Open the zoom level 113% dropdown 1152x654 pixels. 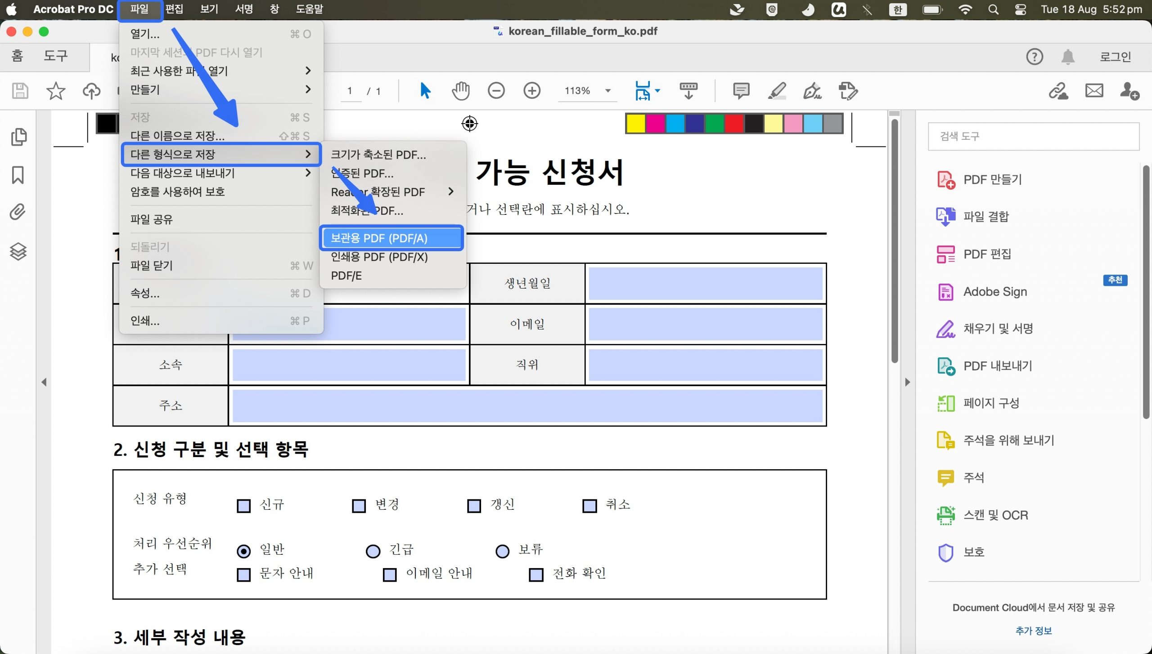[x=608, y=91]
